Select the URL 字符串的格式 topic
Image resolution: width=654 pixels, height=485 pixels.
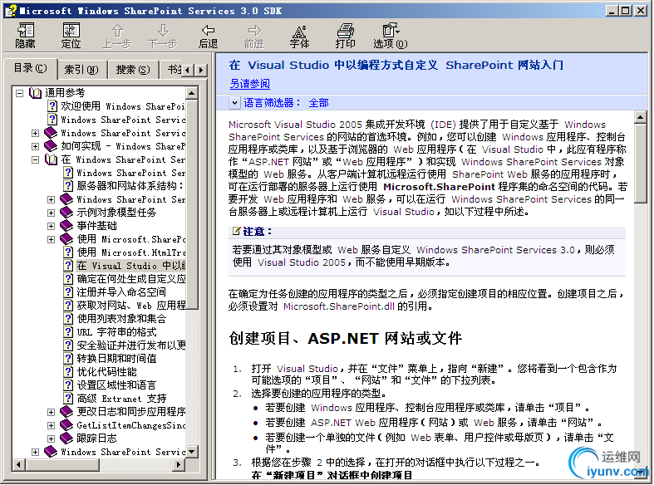coord(116,332)
